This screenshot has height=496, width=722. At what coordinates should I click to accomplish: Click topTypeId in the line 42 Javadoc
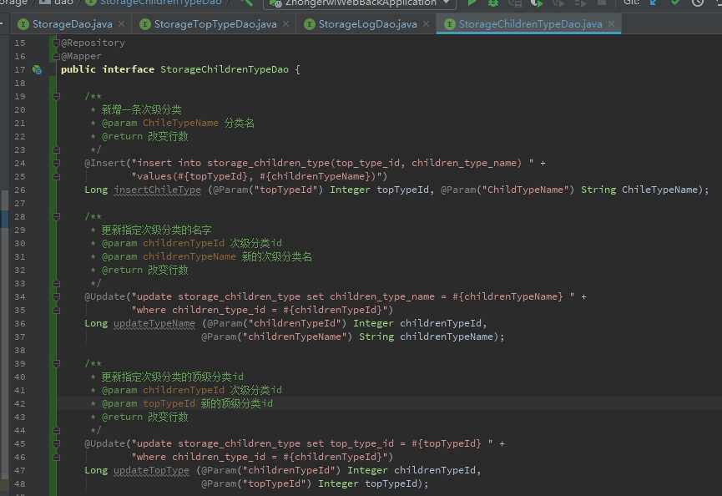(169, 403)
